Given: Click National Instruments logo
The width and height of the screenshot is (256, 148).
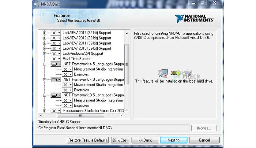Looking at the screenshot, I should [194, 19].
